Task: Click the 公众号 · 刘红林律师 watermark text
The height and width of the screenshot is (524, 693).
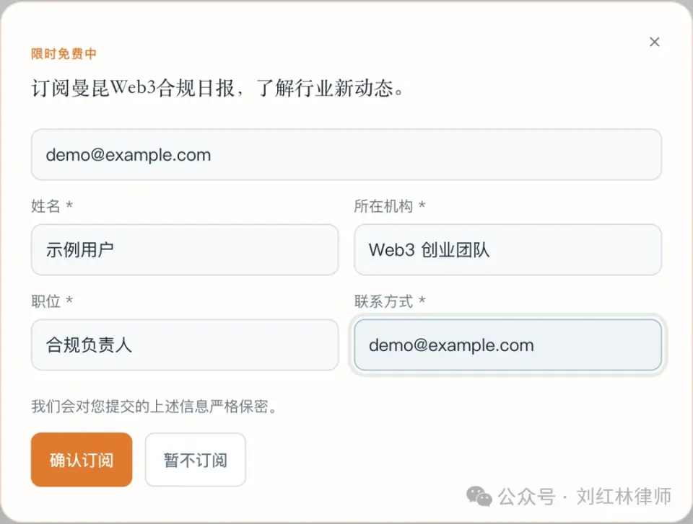Action: click(584, 497)
